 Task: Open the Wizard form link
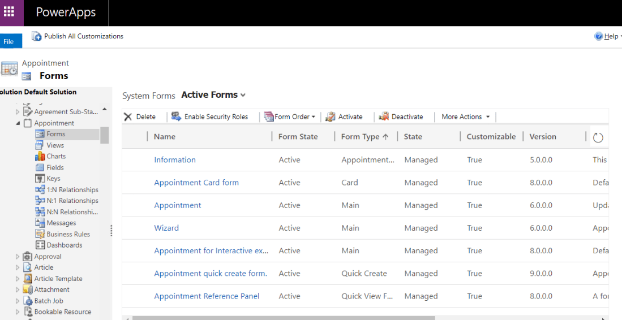pyautogui.click(x=166, y=228)
